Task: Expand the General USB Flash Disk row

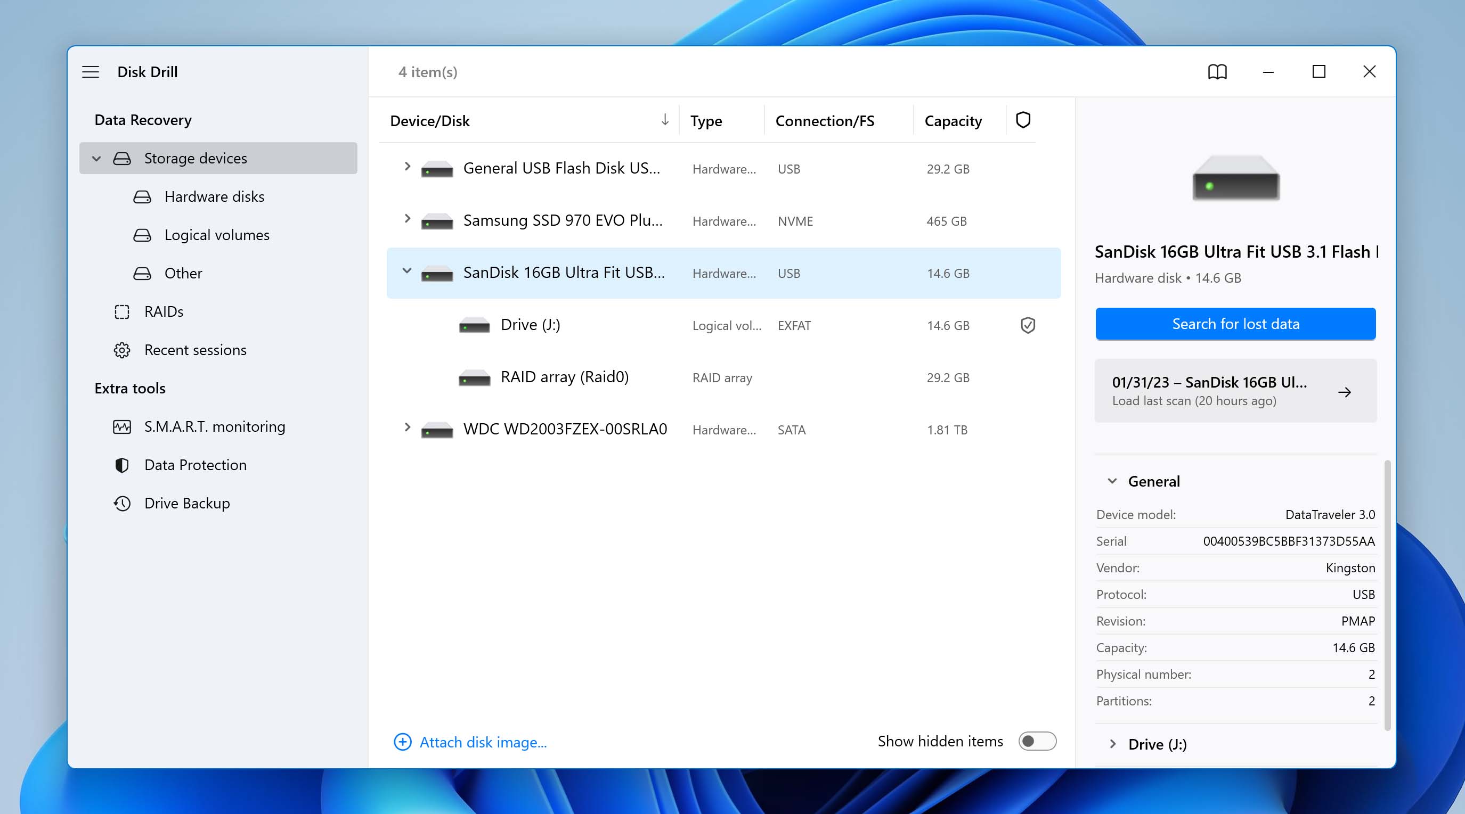Action: coord(407,167)
